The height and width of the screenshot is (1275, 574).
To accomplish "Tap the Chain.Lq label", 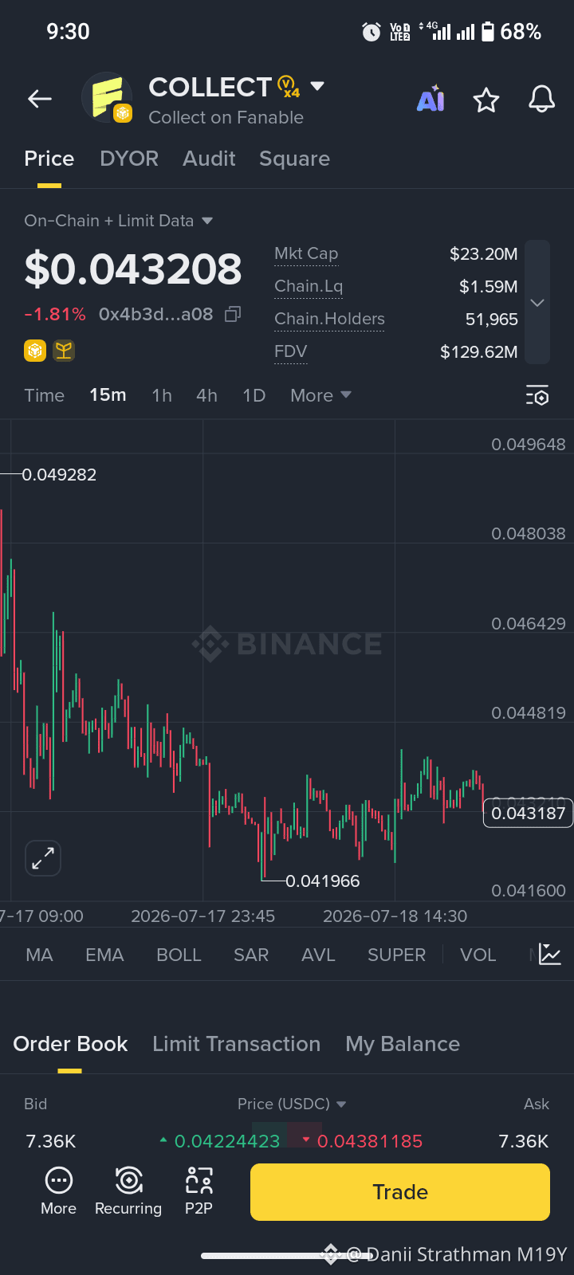I will point(309,286).
